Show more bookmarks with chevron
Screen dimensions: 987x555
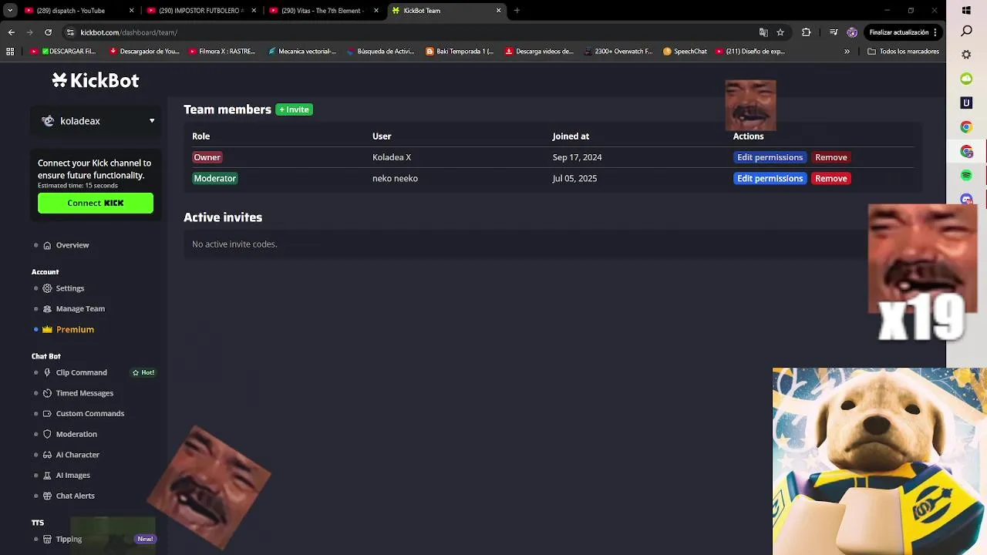(847, 52)
